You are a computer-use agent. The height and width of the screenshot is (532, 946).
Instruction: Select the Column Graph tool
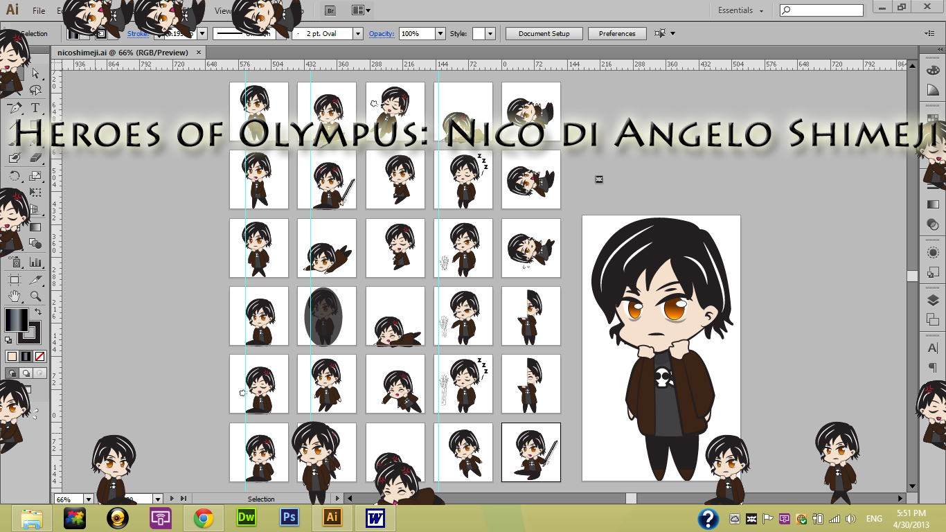36,263
